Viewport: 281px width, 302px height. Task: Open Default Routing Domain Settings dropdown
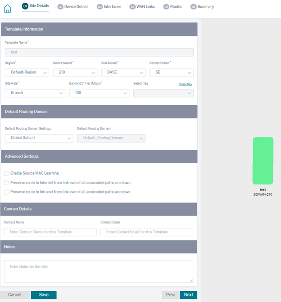[39, 138]
